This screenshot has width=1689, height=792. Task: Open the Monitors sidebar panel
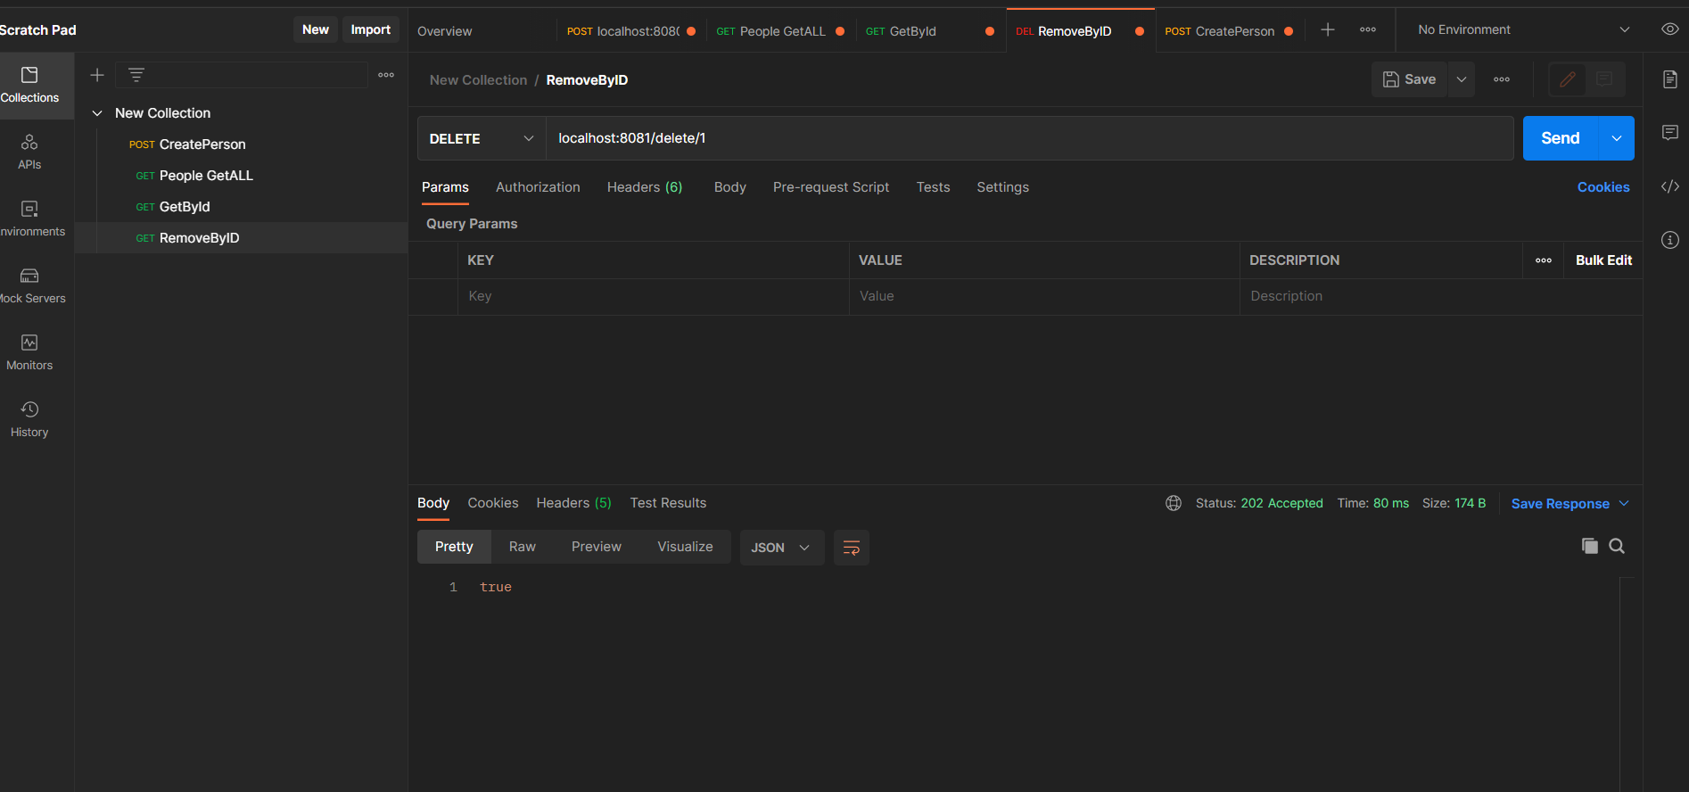(29, 353)
